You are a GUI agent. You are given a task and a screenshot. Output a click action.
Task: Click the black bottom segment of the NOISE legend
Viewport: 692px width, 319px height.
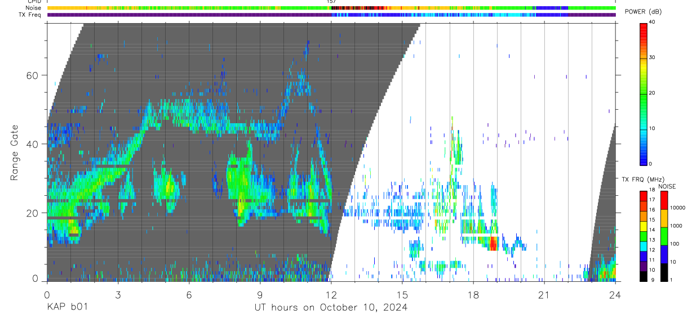pyautogui.click(x=664, y=272)
